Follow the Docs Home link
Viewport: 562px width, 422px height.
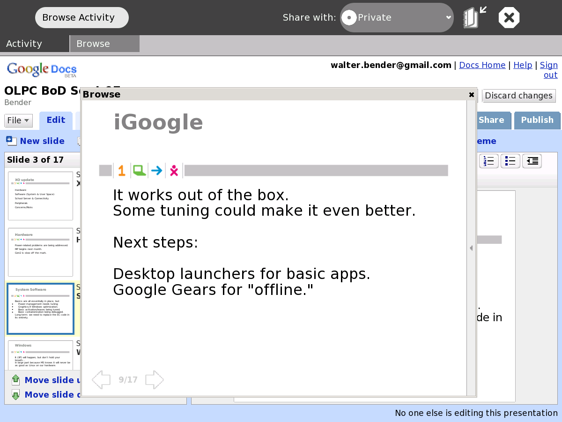point(482,65)
